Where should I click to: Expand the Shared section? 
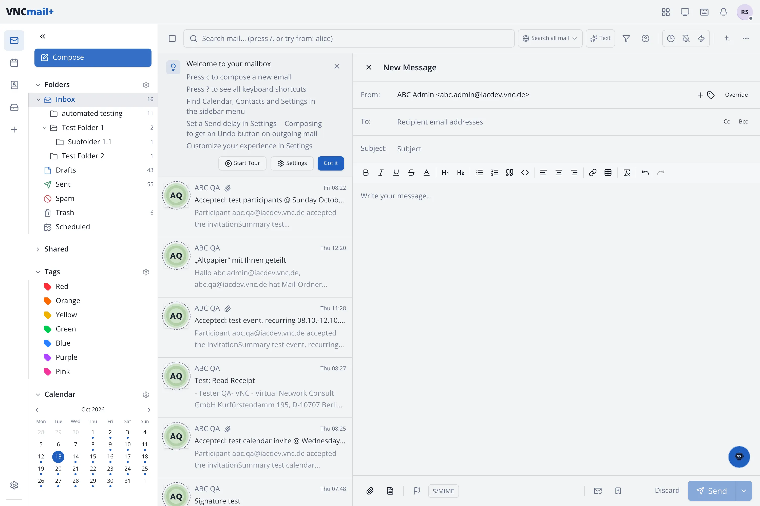[x=38, y=249]
